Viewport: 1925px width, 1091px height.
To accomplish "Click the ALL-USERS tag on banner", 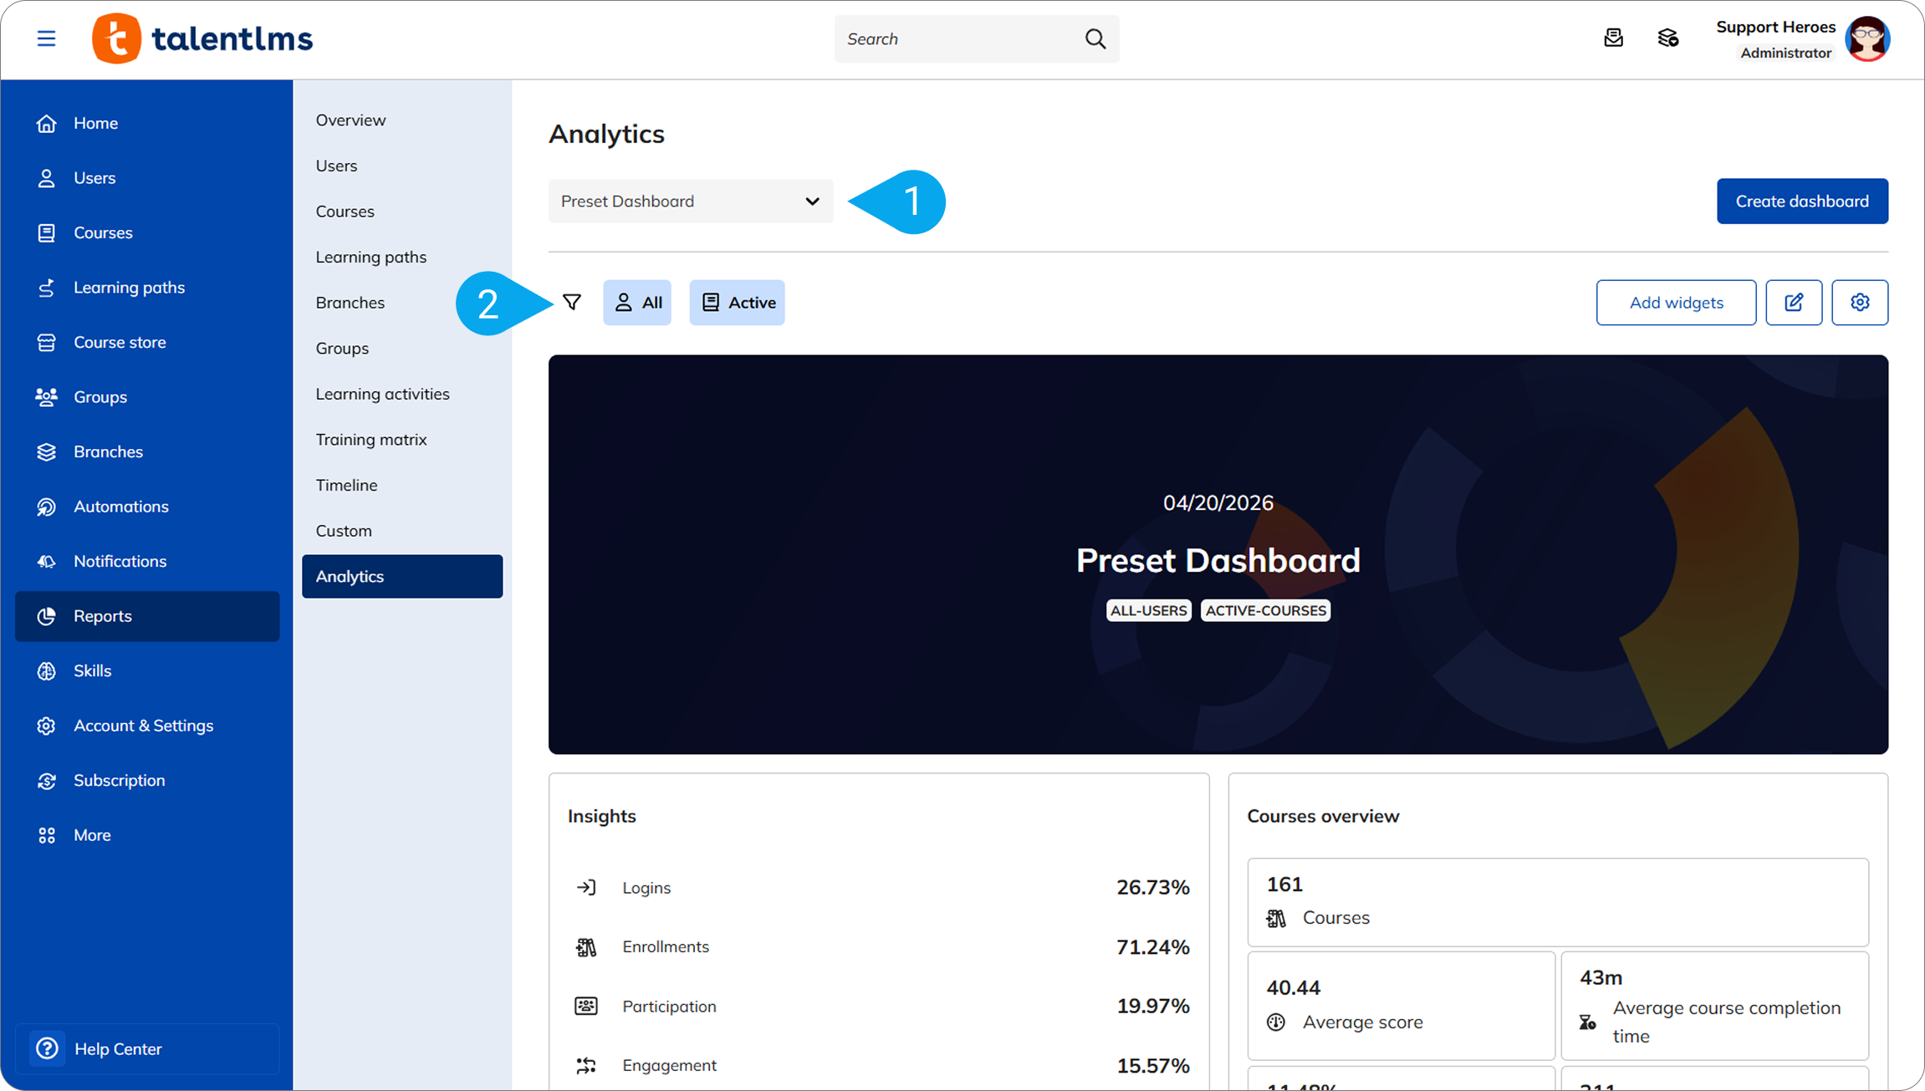I will (x=1148, y=610).
